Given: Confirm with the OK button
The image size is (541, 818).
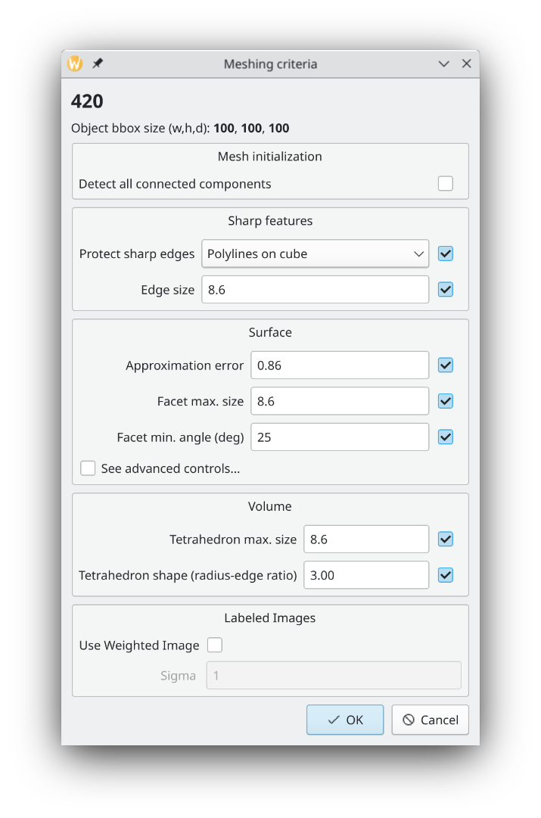Looking at the screenshot, I should [345, 720].
